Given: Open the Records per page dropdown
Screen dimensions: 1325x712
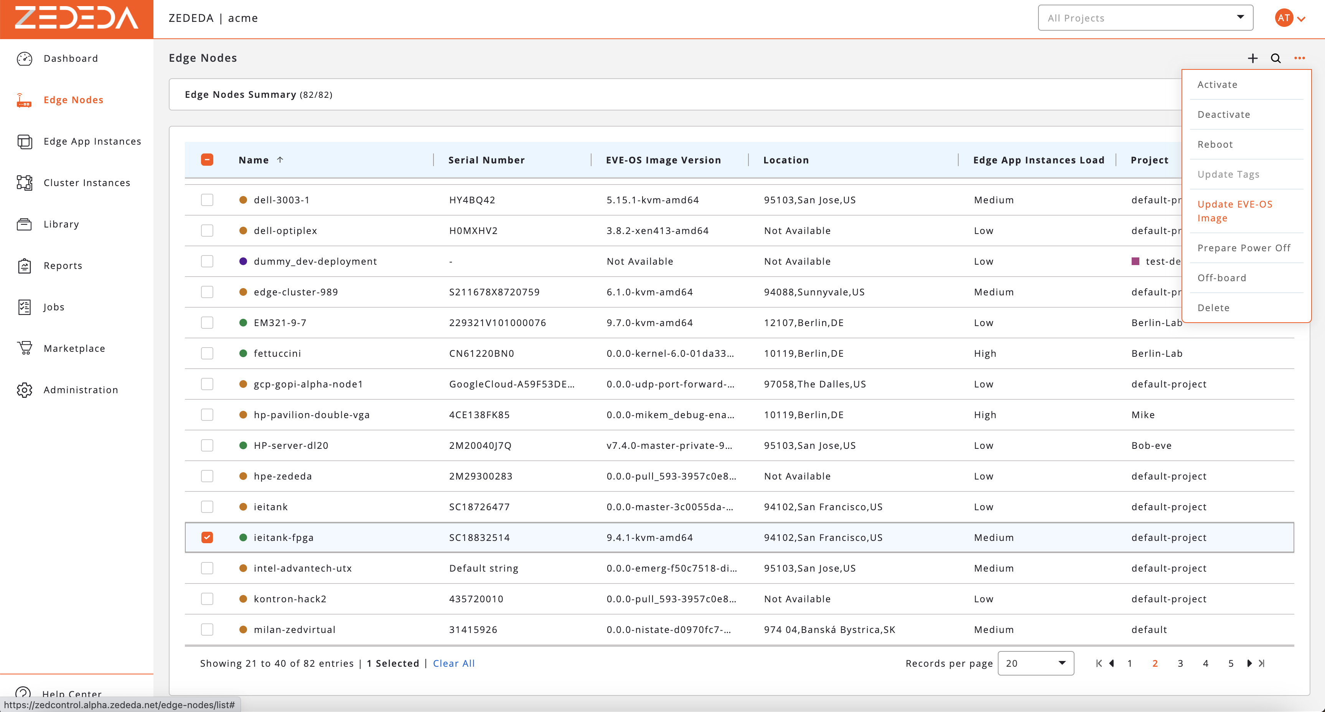Looking at the screenshot, I should tap(1035, 663).
